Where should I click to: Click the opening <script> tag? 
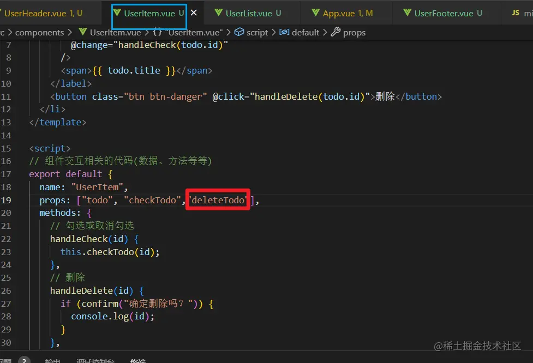(x=50, y=148)
